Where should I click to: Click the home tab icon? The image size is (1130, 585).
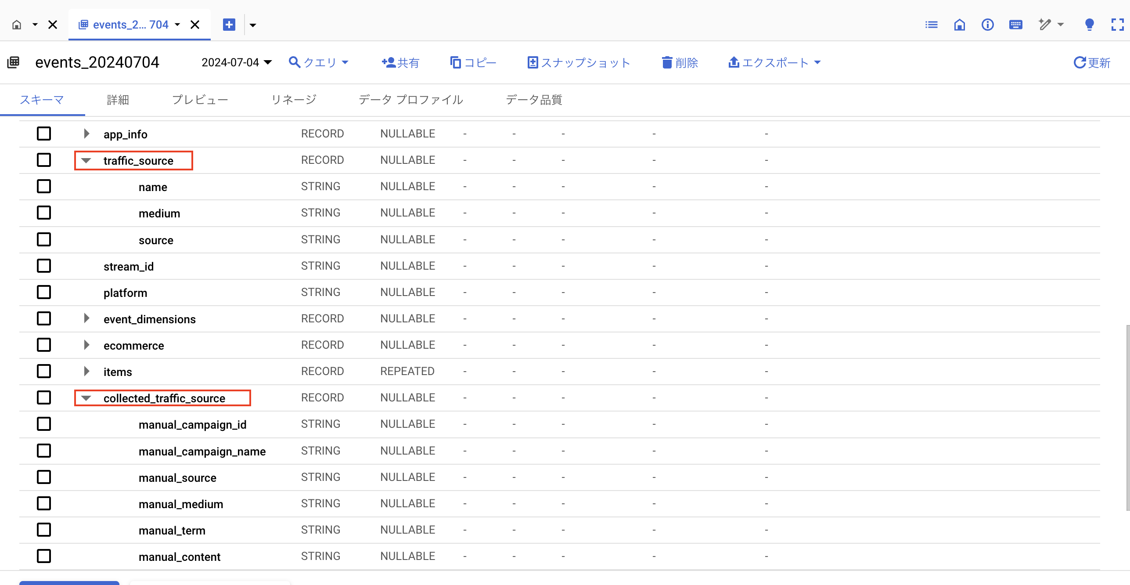point(17,25)
